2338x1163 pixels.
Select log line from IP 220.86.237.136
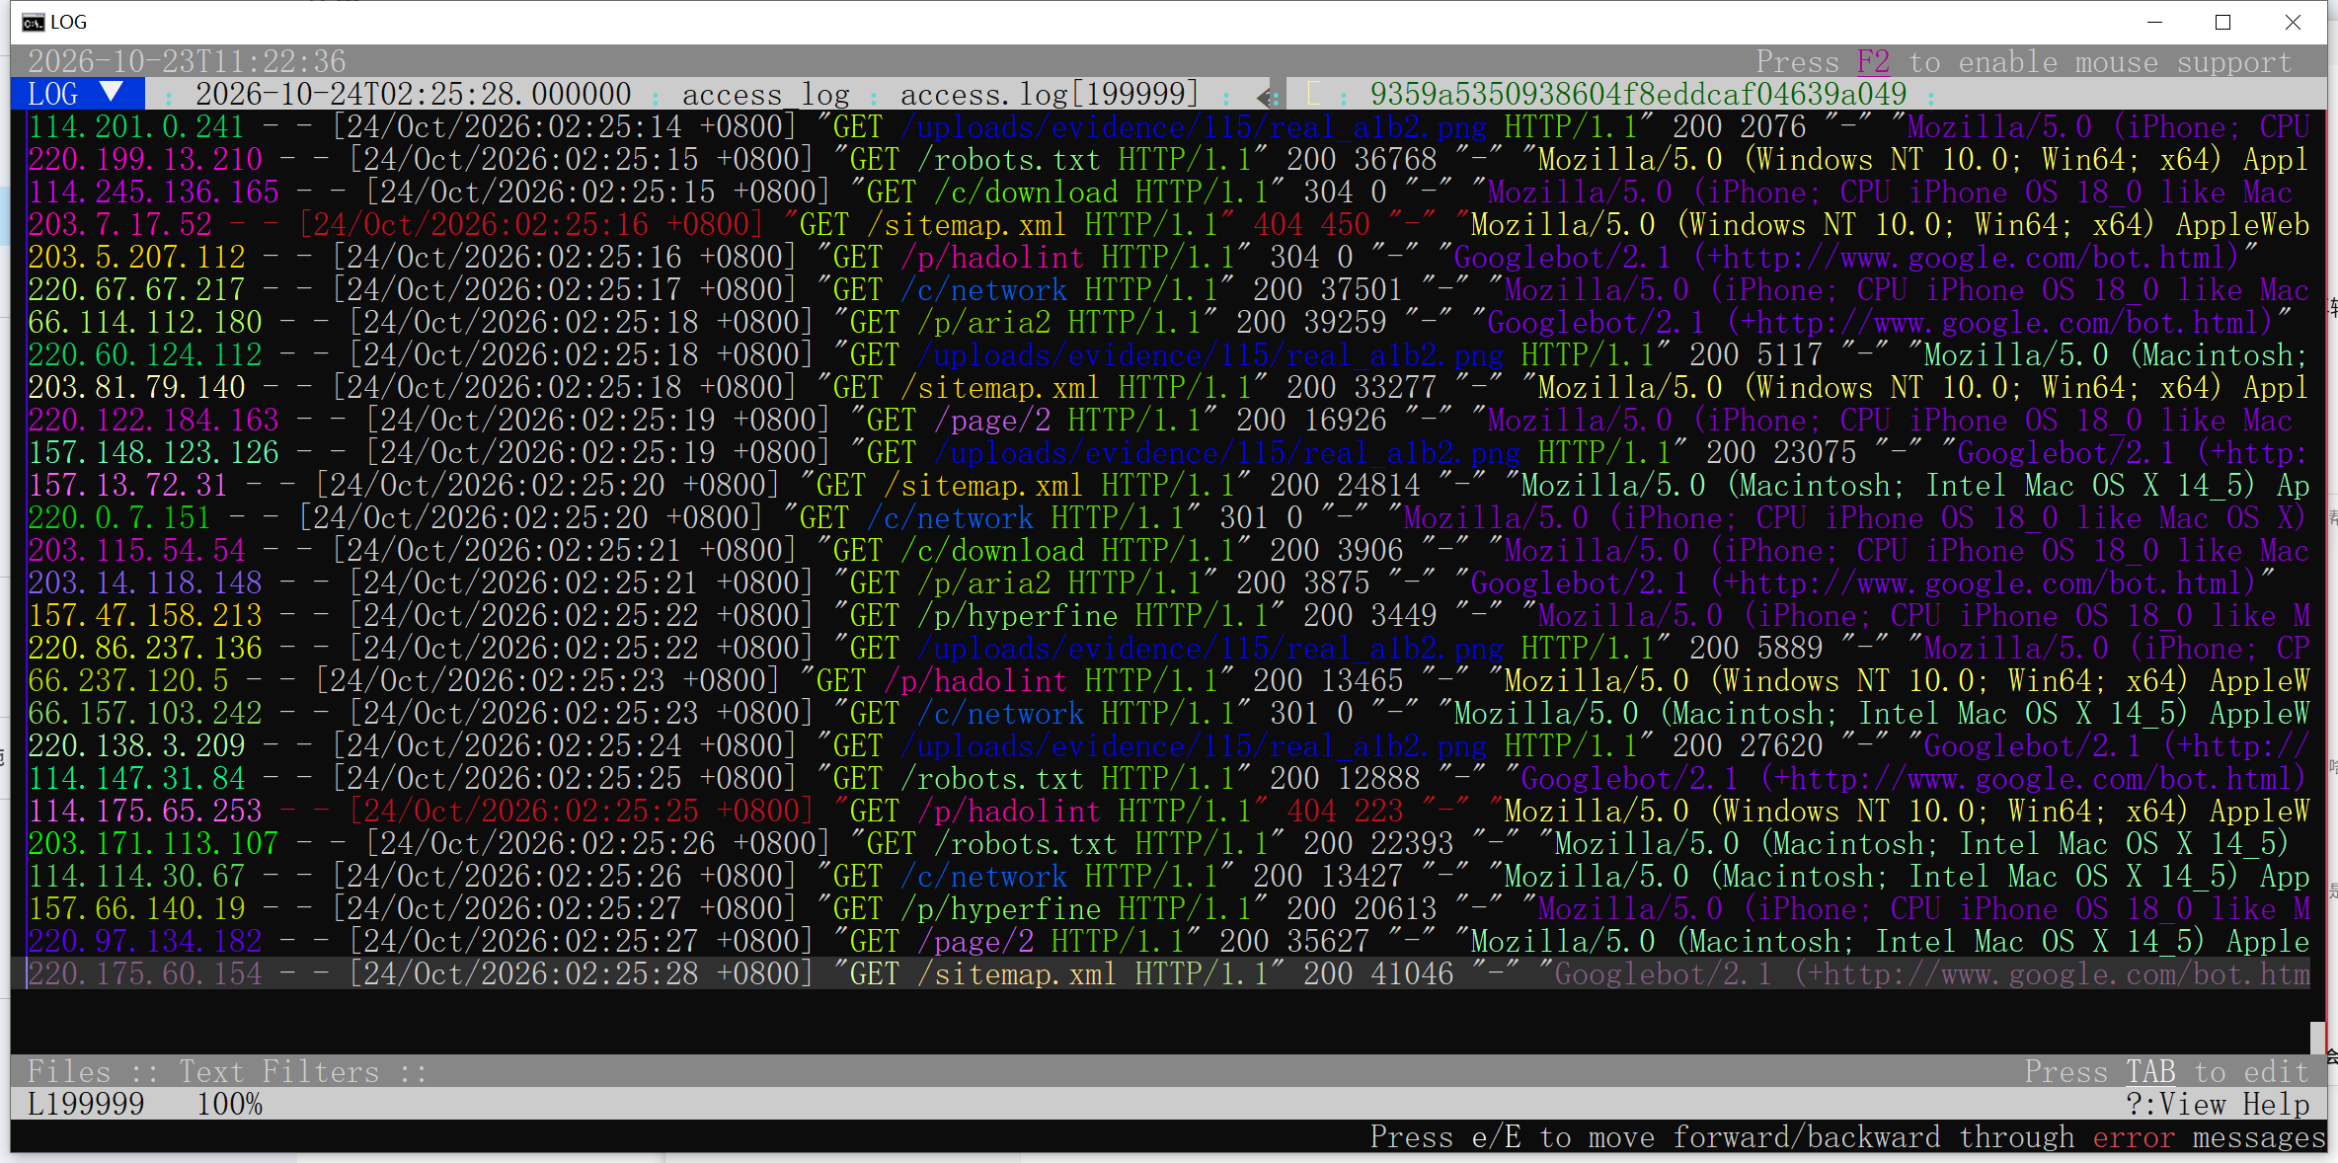coord(1168,648)
